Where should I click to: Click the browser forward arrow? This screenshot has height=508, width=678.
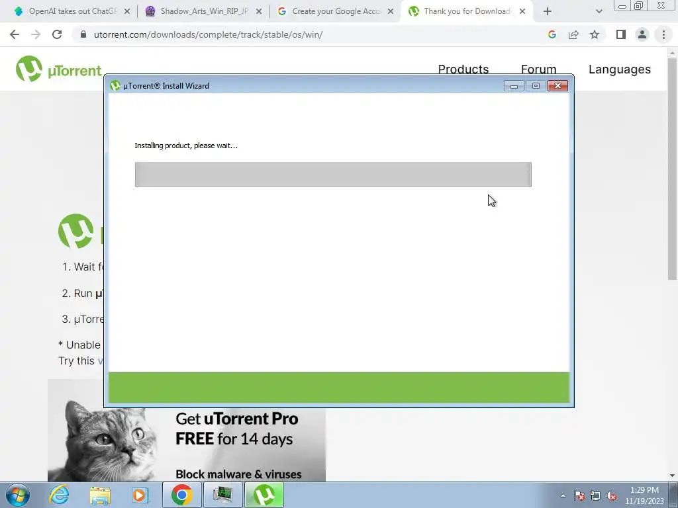point(36,34)
